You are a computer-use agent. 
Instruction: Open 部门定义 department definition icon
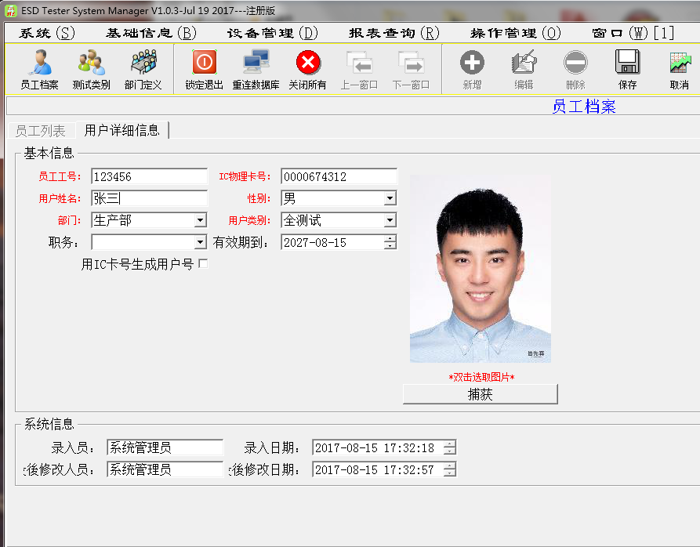(143, 69)
